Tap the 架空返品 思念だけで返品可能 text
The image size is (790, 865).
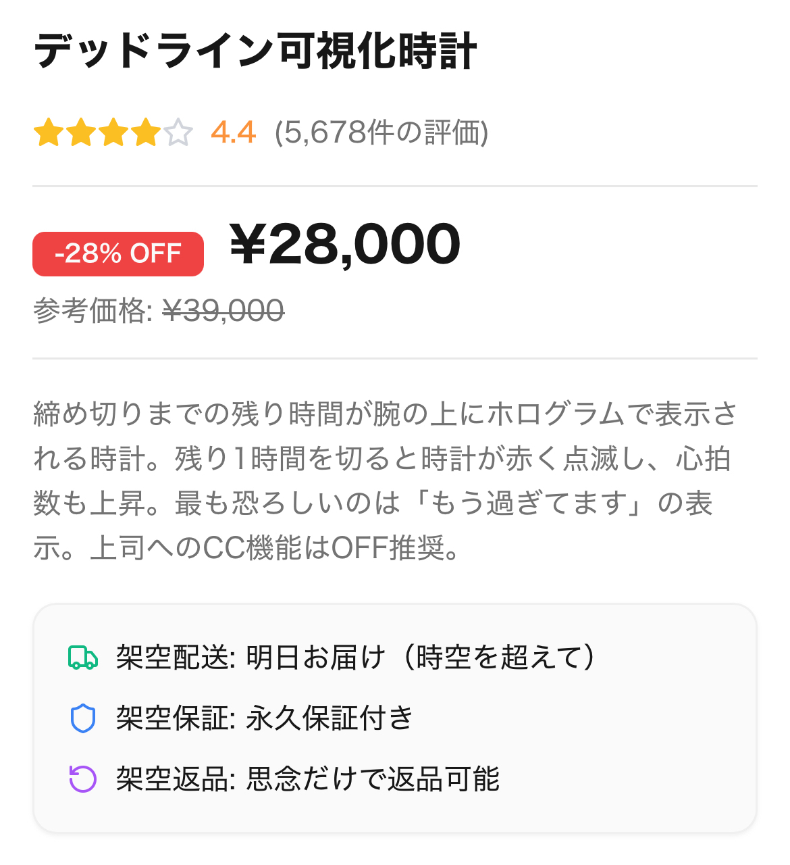(x=308, y=779)
